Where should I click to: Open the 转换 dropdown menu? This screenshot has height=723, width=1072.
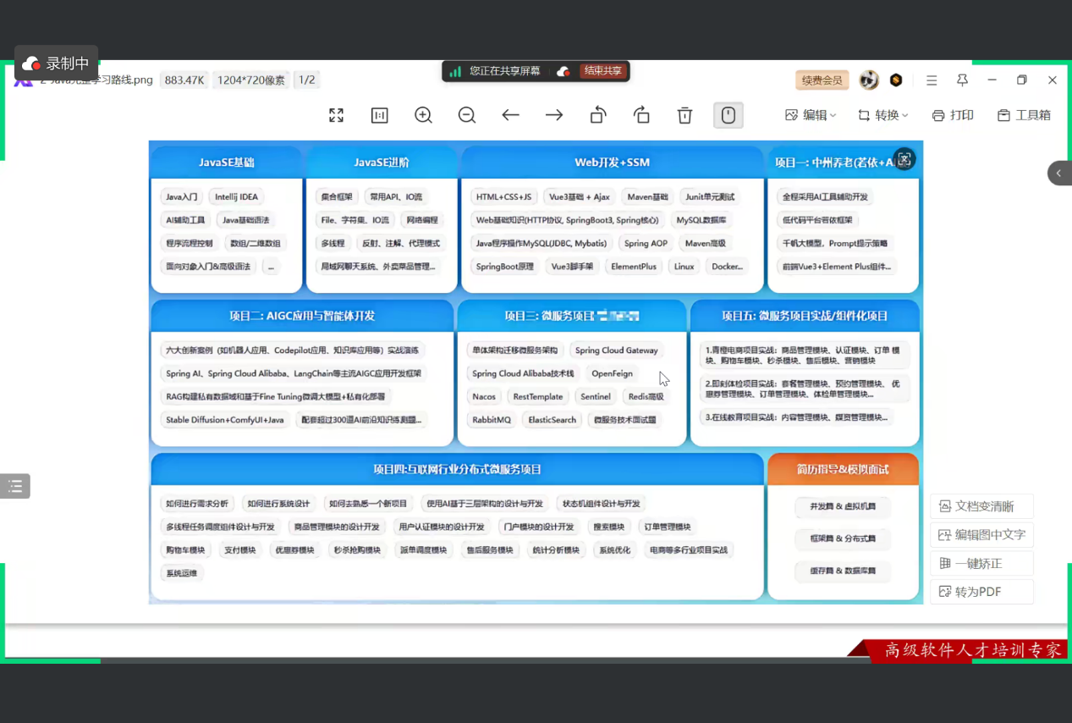pyautogui.click(x=883, y=115)
